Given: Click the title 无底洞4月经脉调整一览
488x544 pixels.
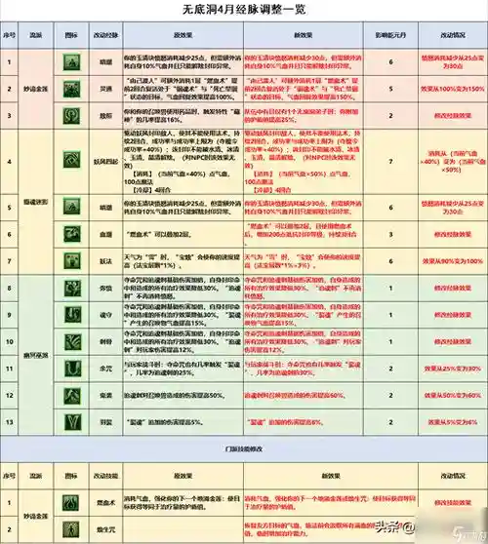Looking at the screenshot, I should click(244, 10).
